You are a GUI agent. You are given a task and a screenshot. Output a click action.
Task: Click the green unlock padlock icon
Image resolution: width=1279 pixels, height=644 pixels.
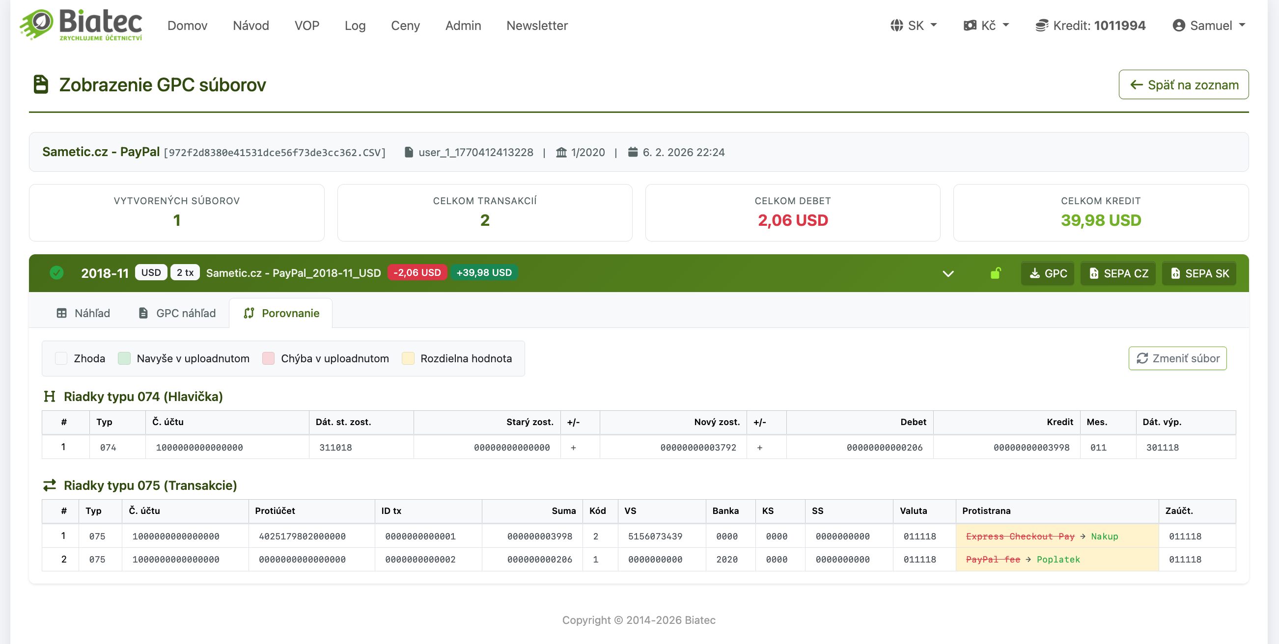tap(996, 273)
